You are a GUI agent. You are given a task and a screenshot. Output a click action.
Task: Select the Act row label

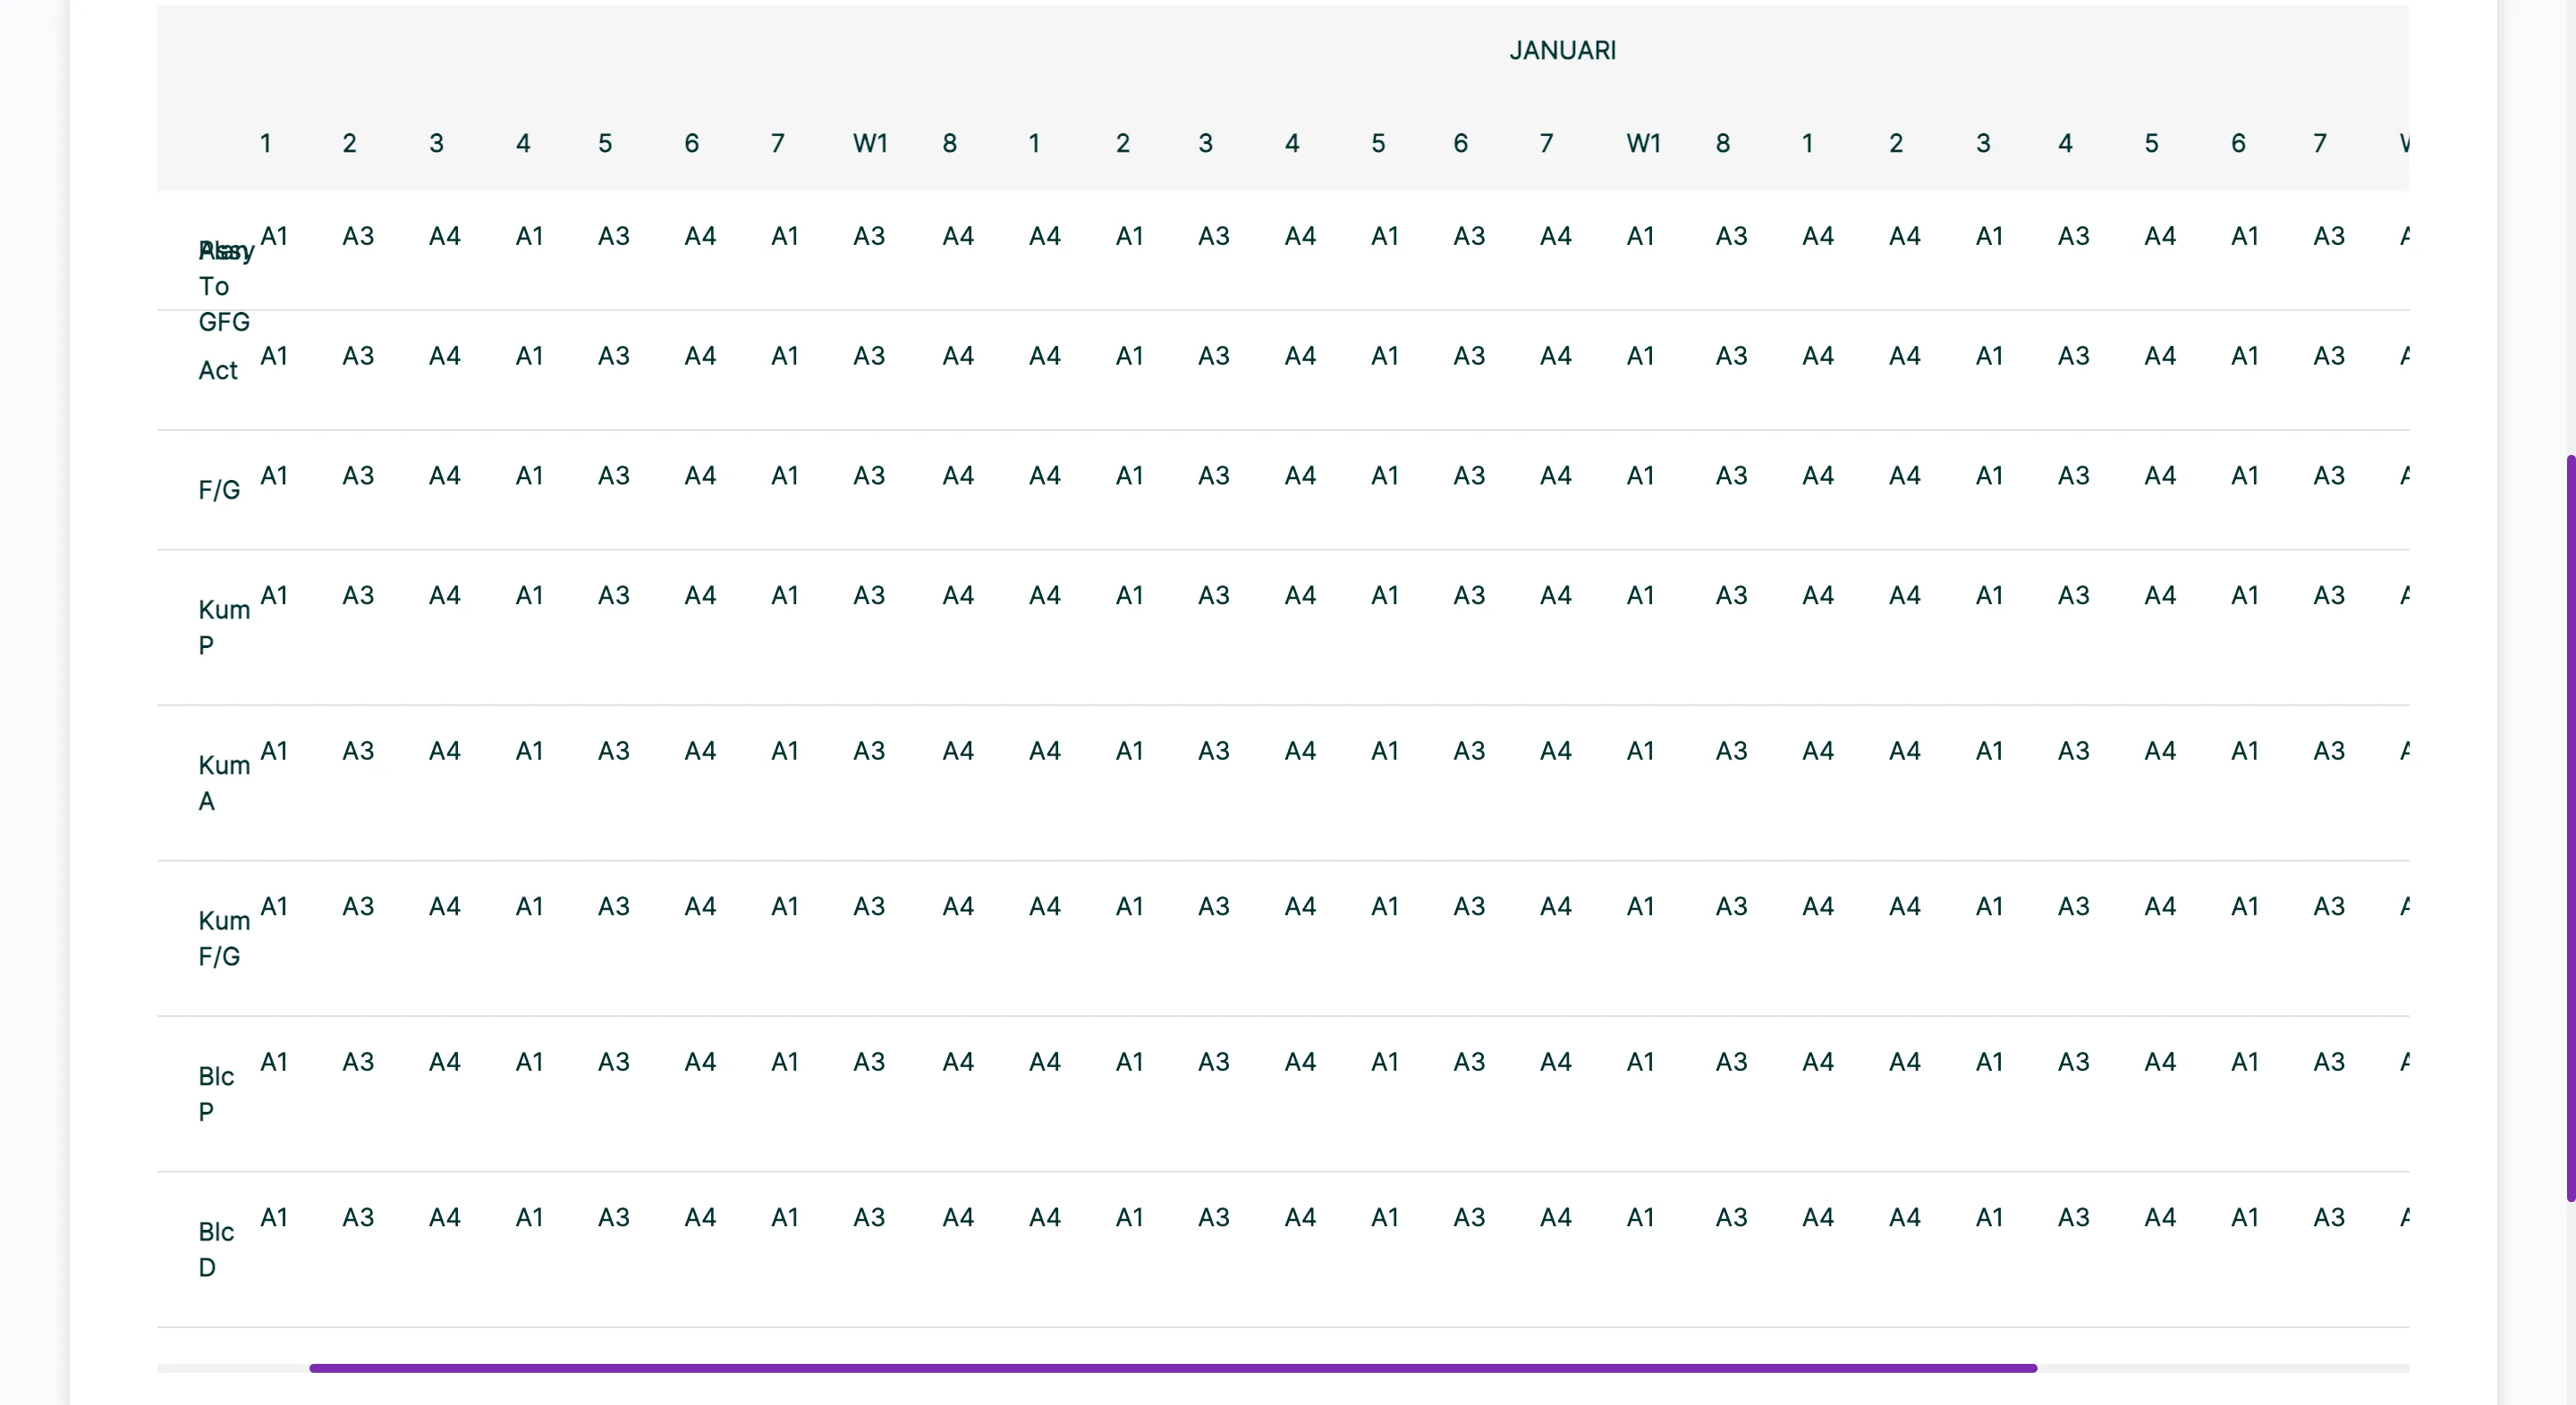pos(218,371)
